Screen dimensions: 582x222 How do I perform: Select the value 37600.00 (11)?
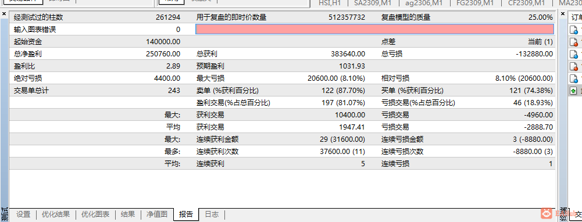pos(342,152)
